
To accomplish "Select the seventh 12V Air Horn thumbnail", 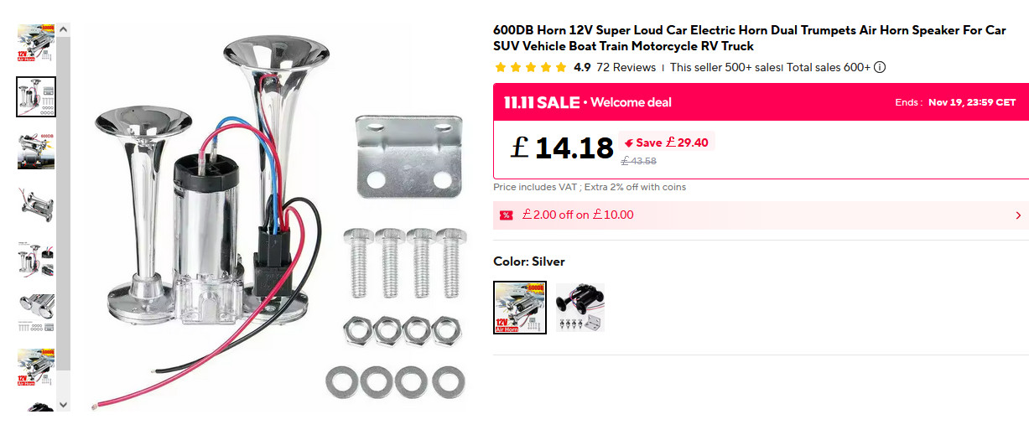I will click(36, 367).
